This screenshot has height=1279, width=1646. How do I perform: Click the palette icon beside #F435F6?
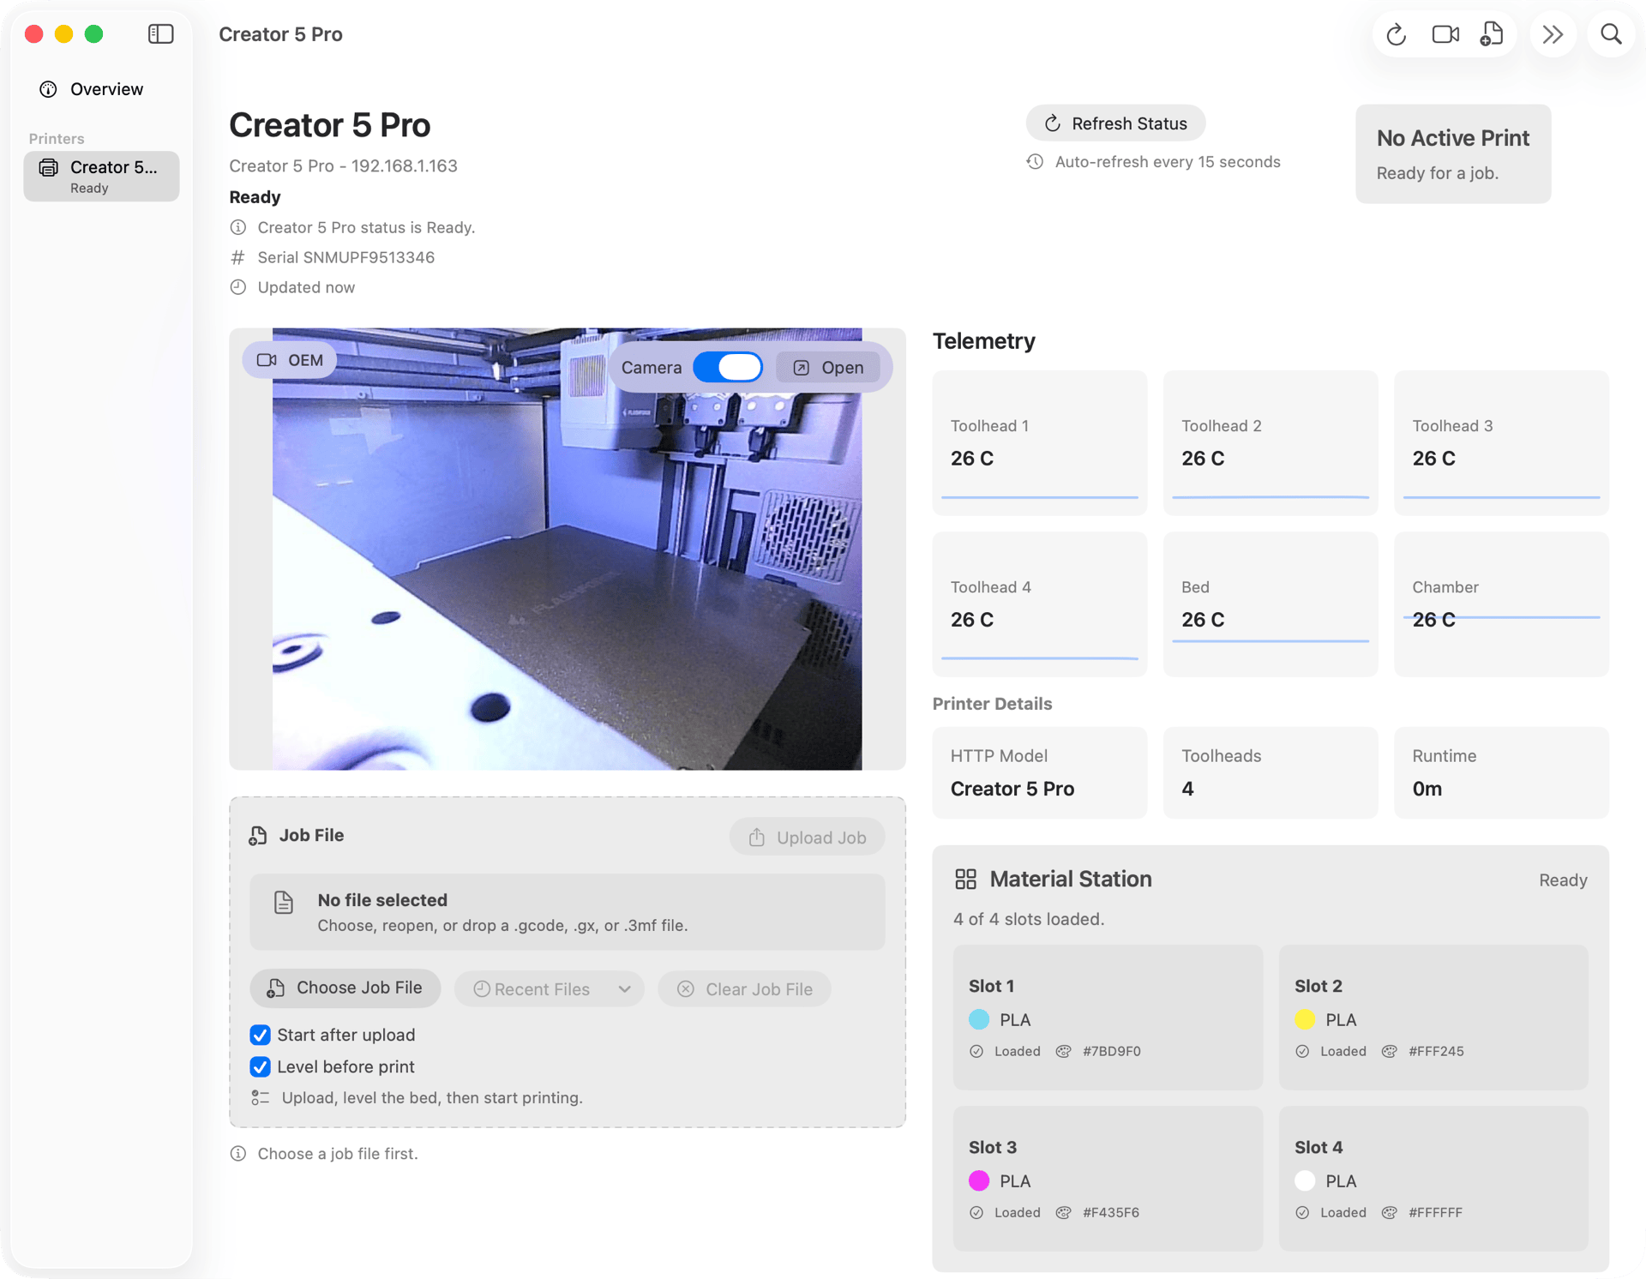[x=1063, y=1213]
